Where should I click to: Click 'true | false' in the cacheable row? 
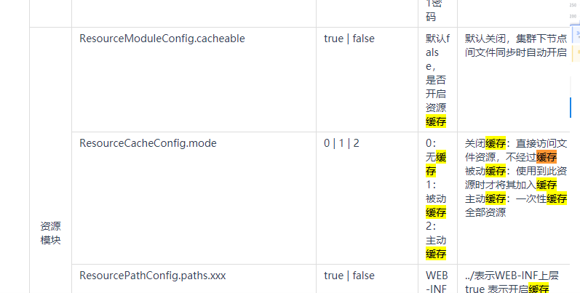(349, 39)
